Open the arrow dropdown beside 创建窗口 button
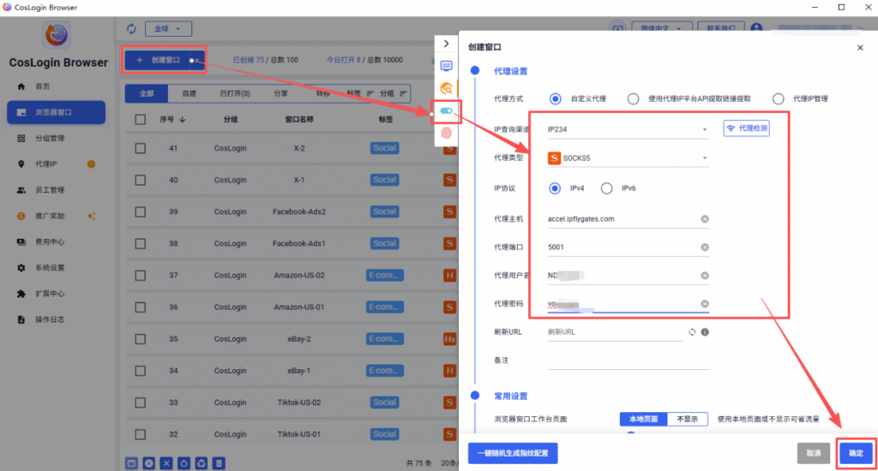 point(196,60)
